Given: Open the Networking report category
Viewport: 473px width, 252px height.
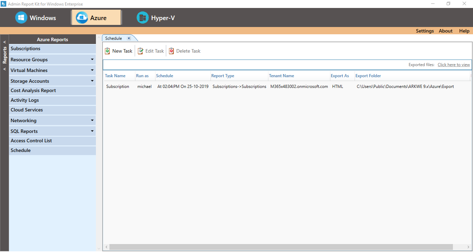Looking at the screenshot, I should [x=52, y=120].
